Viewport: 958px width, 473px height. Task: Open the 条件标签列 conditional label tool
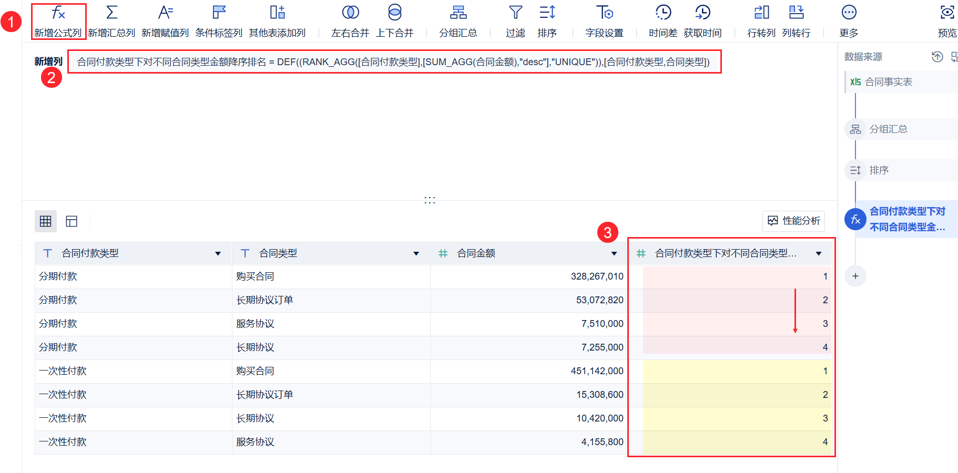point(219,21)
